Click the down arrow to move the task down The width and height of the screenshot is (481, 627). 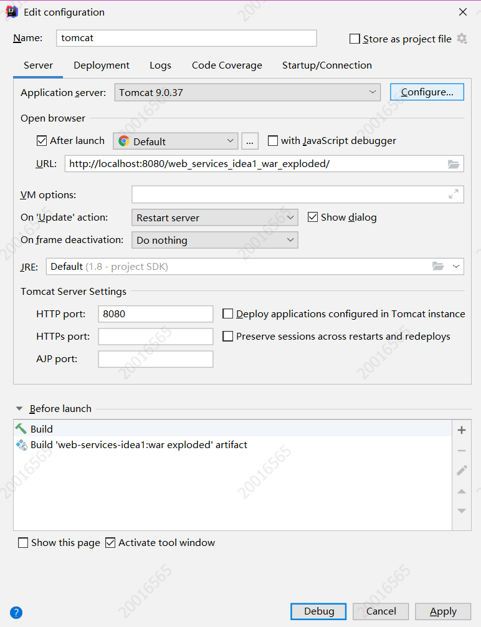(x=462, y=511)
